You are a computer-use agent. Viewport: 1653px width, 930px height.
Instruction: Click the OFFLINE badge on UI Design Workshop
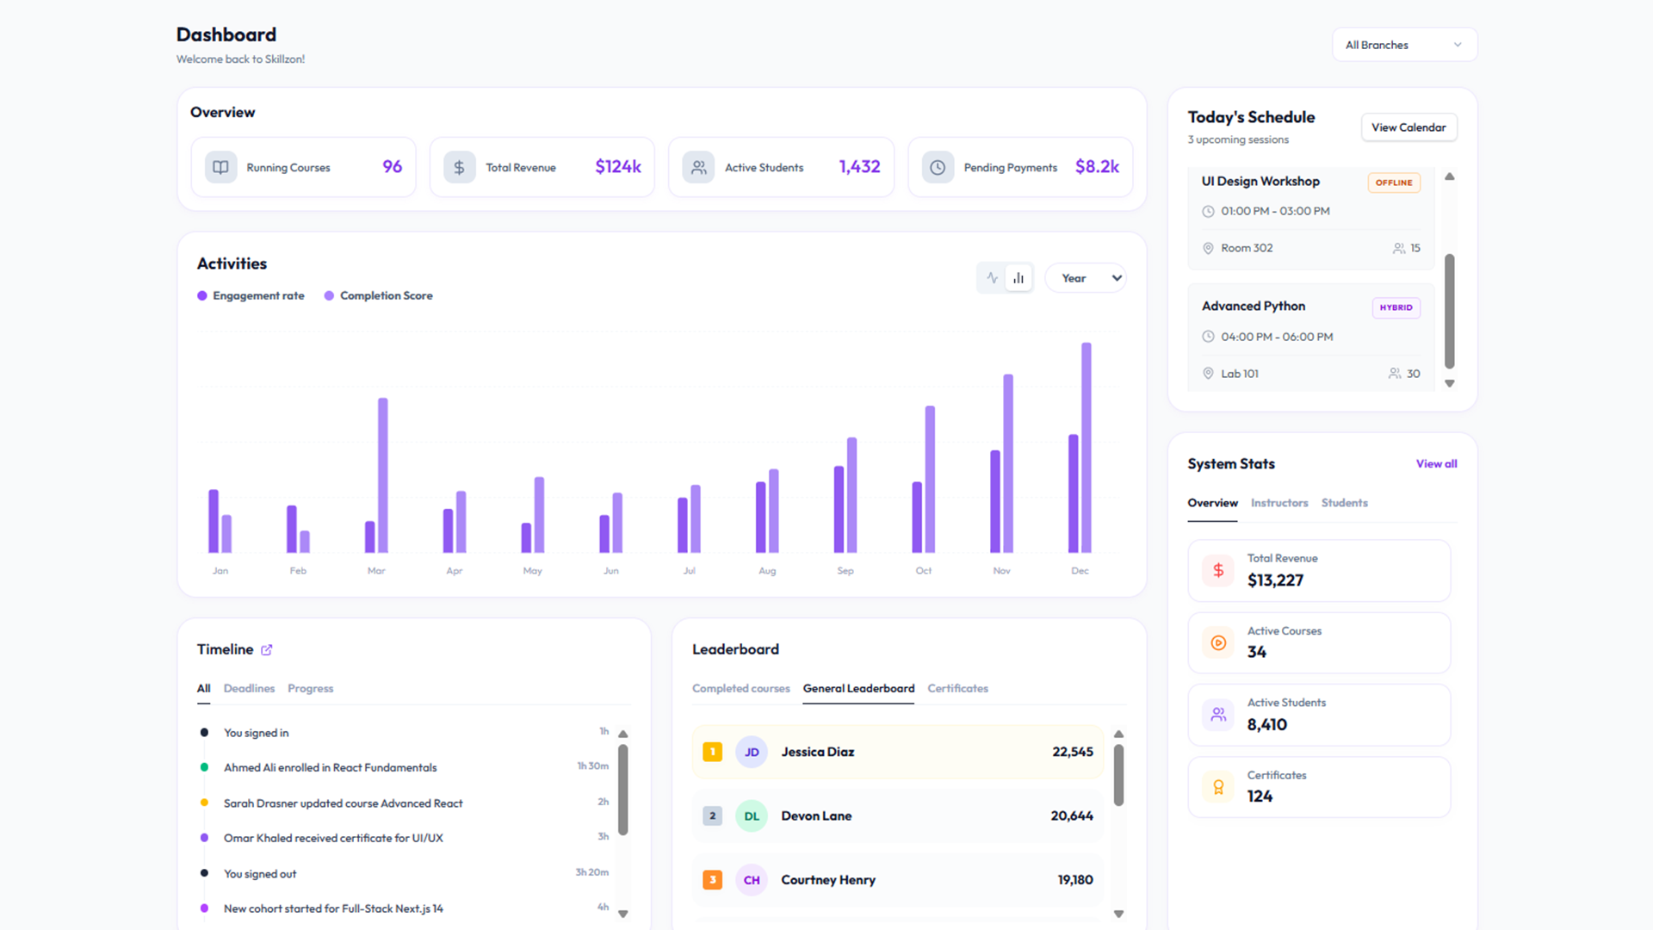pos(1394,183)
